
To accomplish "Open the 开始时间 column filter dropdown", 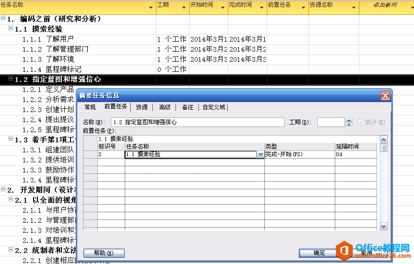I will tap(223, 7).
